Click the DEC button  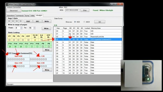click(37, 21)
